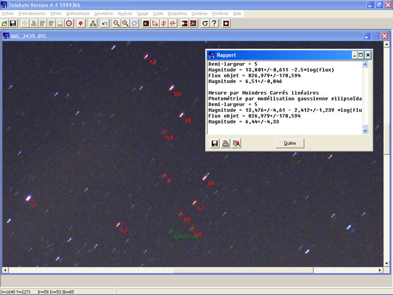Zoom out using the minus magnifier icon
This screenshot has height=295, width=393.
point(116,24)
